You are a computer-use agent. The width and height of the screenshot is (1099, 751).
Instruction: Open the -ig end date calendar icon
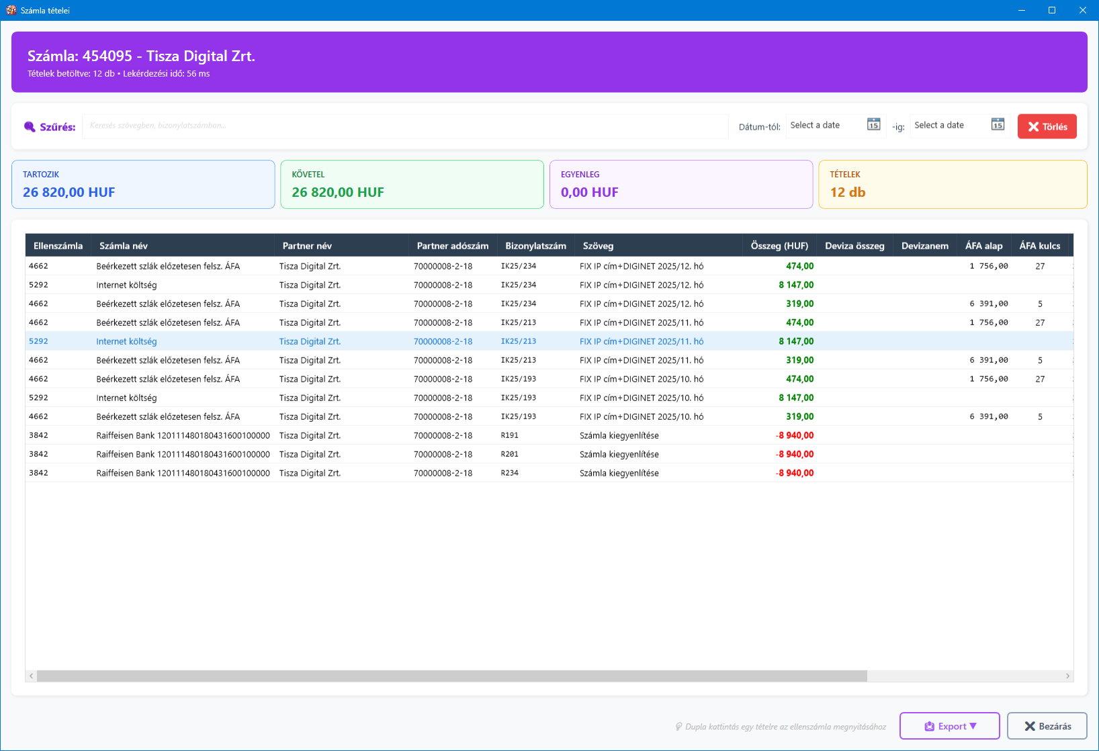pyautogui.click(x=998, y=125)
